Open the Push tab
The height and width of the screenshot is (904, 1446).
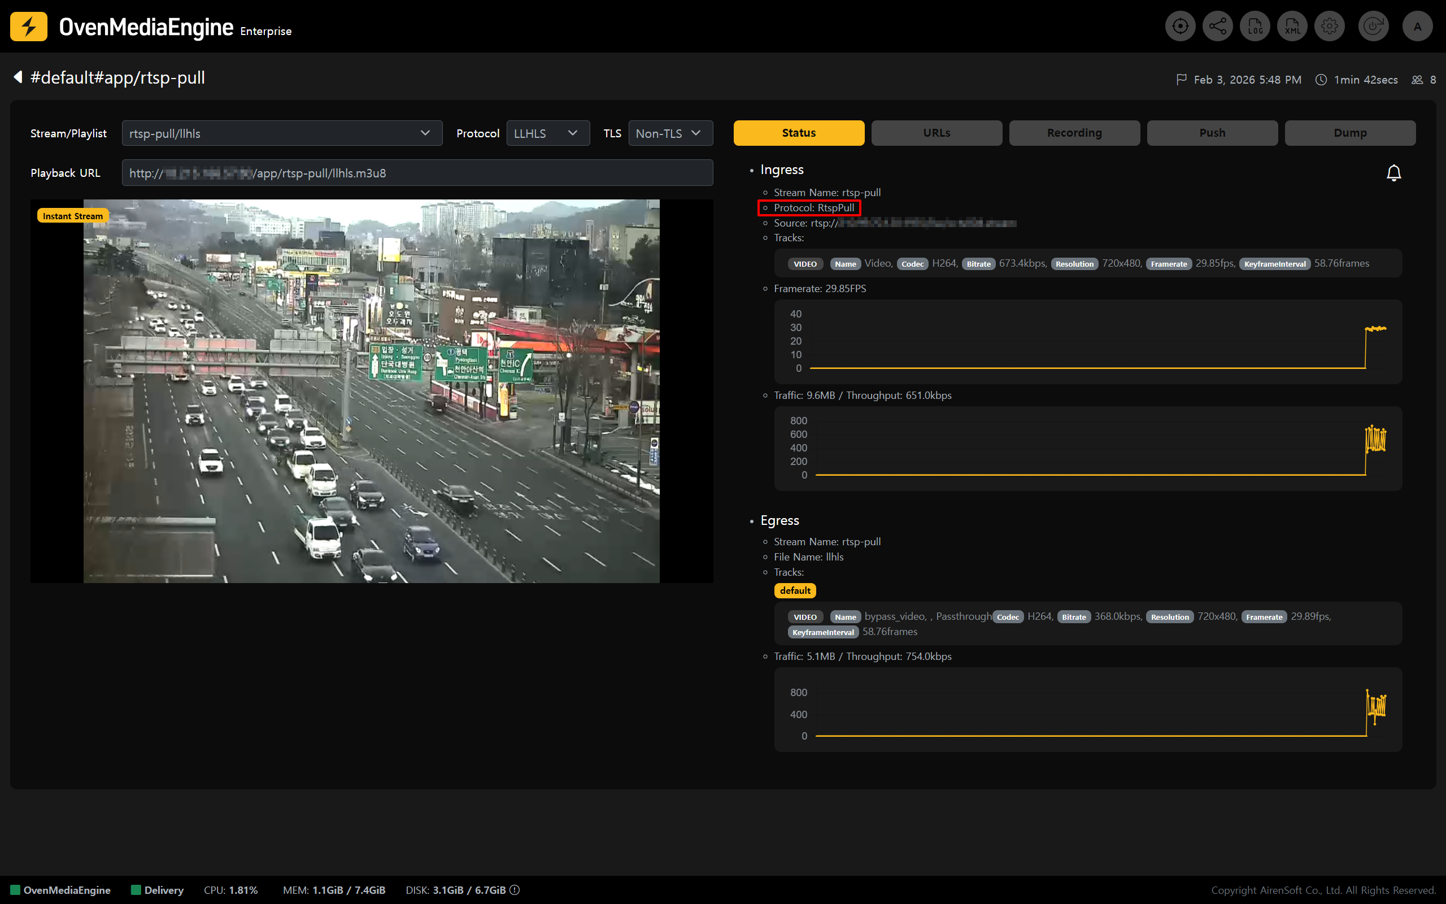pyautogui.click(x=1212, y=133)
